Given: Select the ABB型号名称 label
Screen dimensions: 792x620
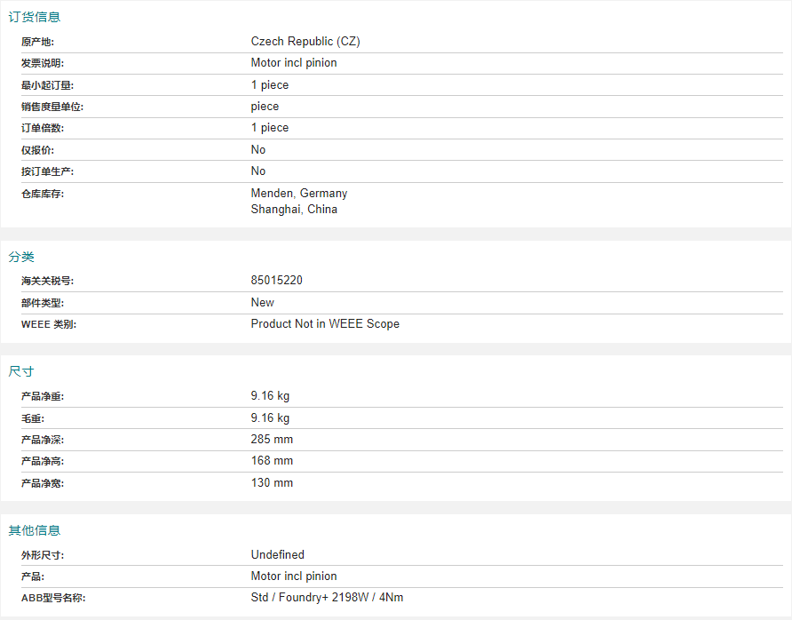Looking at the screenshot, I should point(53,598).
